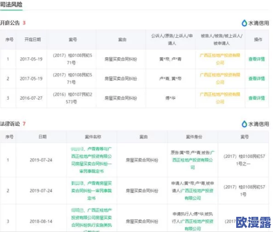Select date 2016-07-27 cell

pos(31,98)
